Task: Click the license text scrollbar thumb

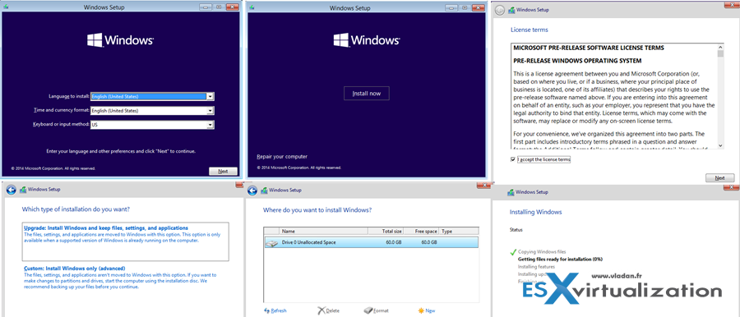Action: point(720,53)
